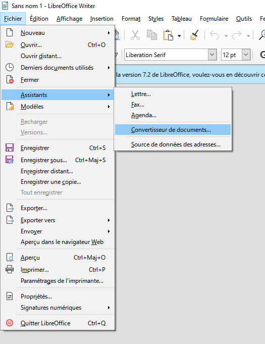Viewport: 265px width, 344px height.
Task: Select Aperçu dans le navigateur Web
Action: (x=58, y=242)
